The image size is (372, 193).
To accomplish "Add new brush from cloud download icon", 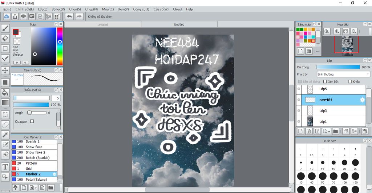I will tap(15, 188).
